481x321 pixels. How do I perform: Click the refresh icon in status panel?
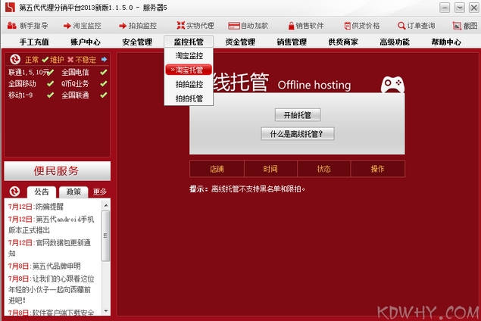(14, 59)
